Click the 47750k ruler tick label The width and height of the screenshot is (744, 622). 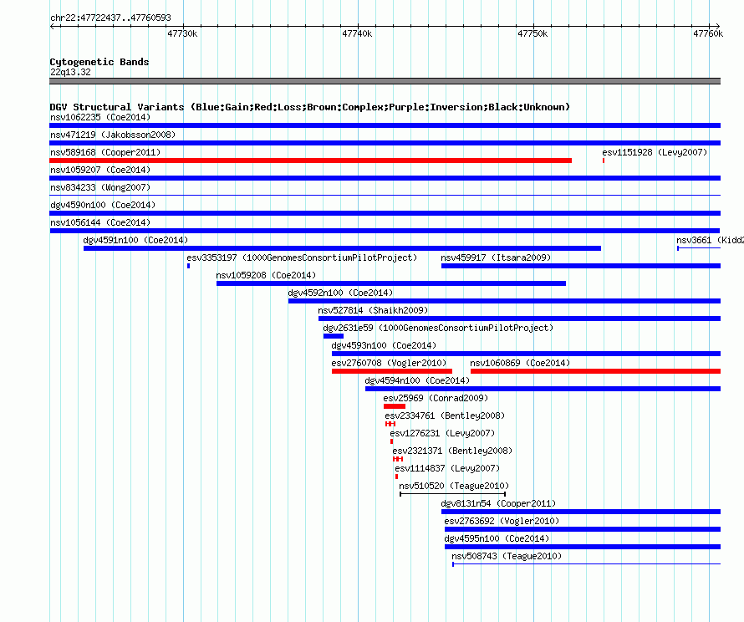(533, 33)
